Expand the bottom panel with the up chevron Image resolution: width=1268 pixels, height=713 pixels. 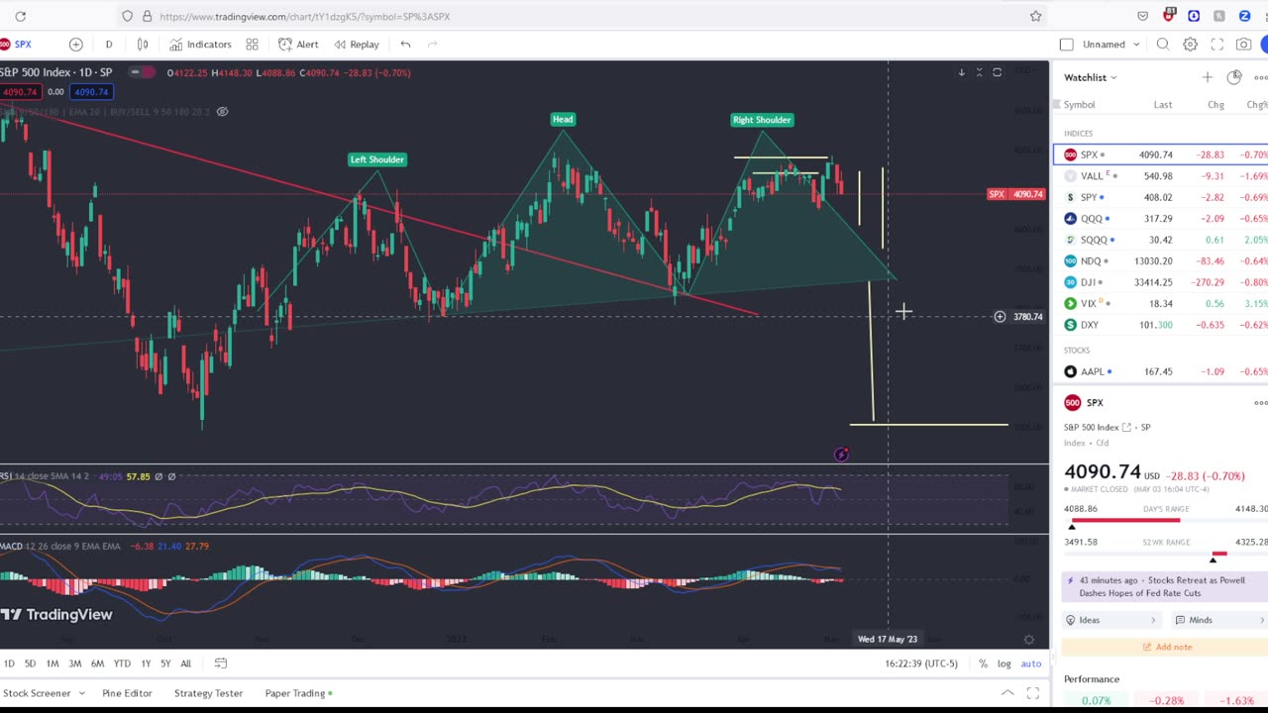1006,693
